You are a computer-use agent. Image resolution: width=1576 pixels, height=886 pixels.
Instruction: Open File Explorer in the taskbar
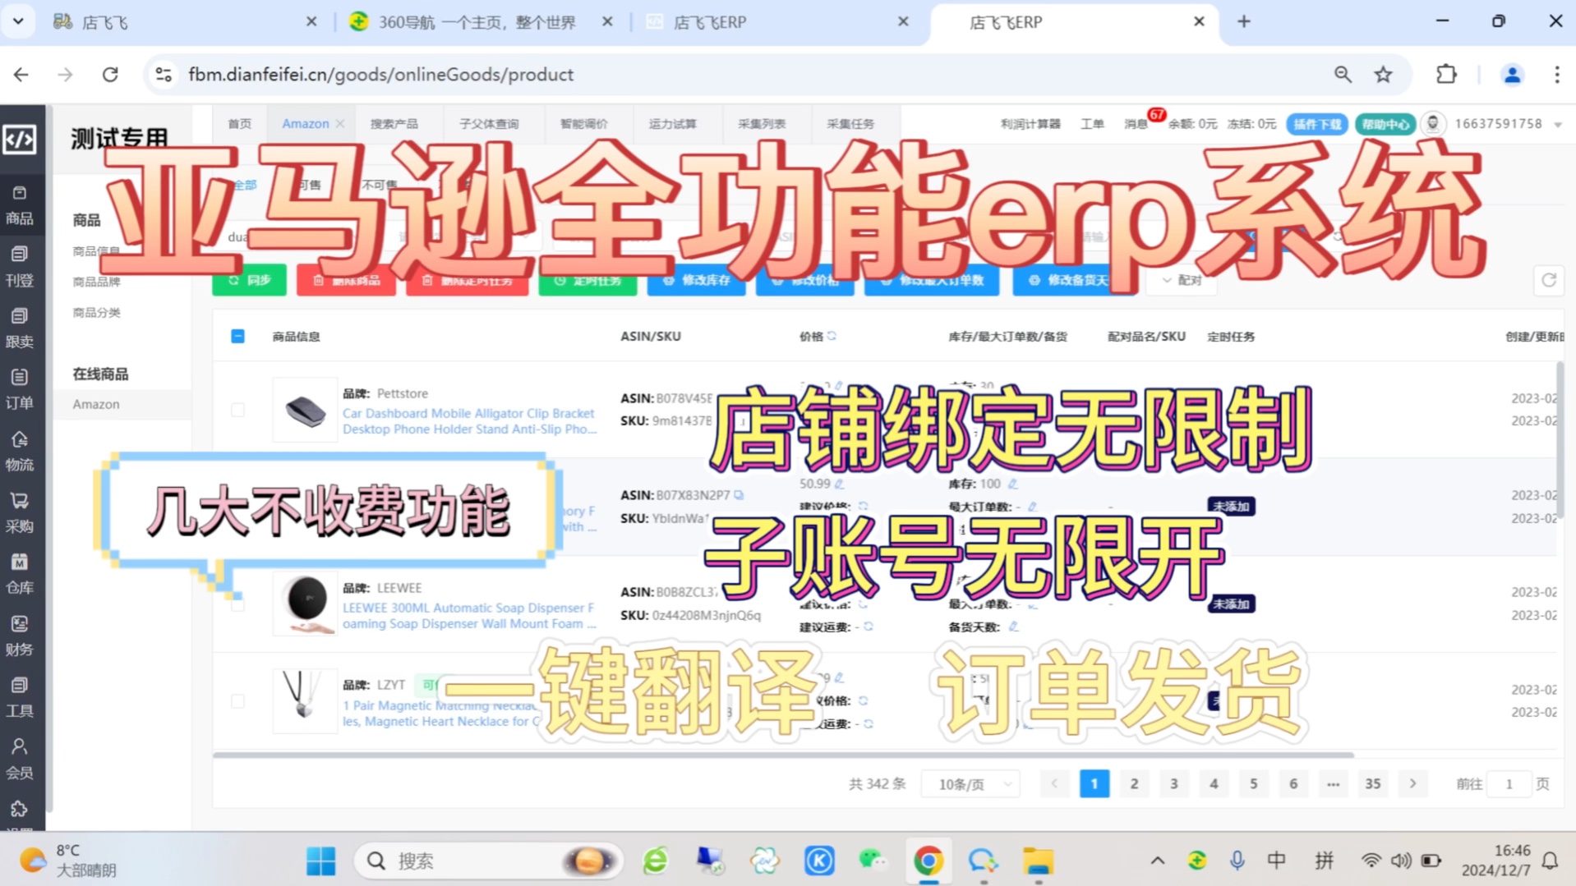[x=1038, y=861]
